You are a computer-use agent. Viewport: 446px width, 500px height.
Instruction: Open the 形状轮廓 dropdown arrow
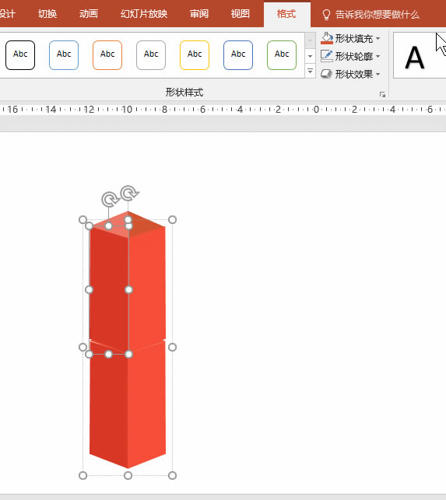378,57
